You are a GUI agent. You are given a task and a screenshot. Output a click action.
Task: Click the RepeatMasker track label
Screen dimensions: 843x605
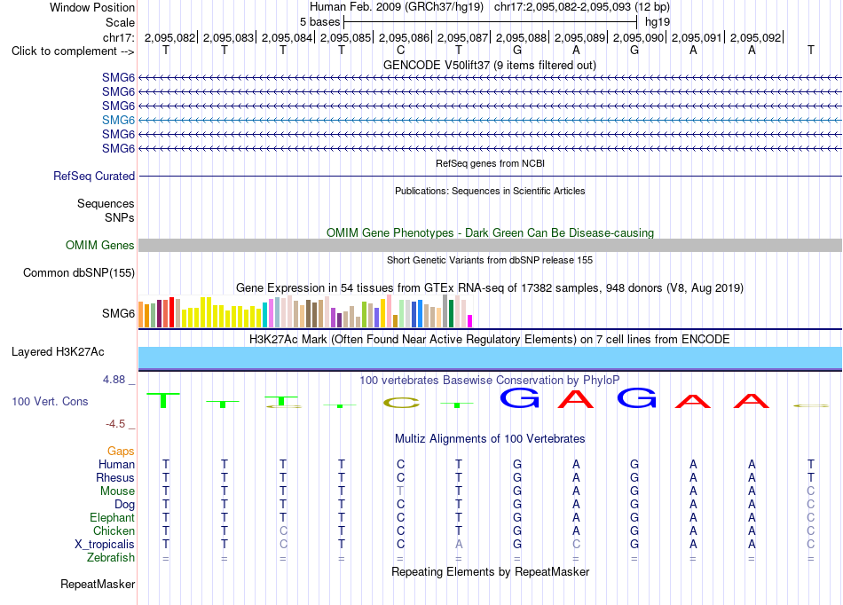(x=98, y=584)
